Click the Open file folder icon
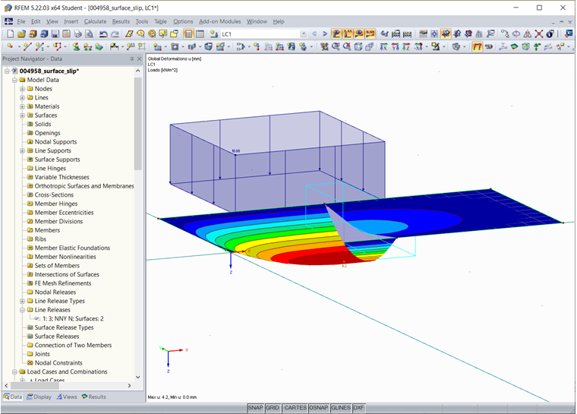Viewport: 577px width, 414px height. coord(21,34)
